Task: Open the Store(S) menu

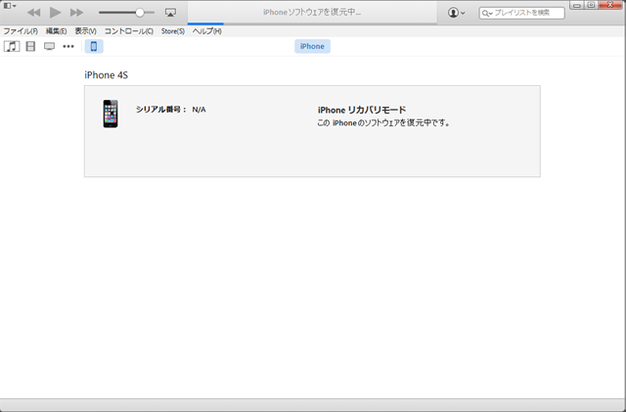Action: coord(173,31)
